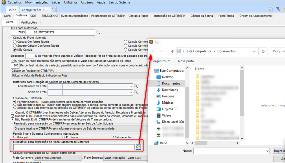The height and width of the screenshot is (163, 285).
Task: Select Faturamento radio option
Action: [112, 137]
